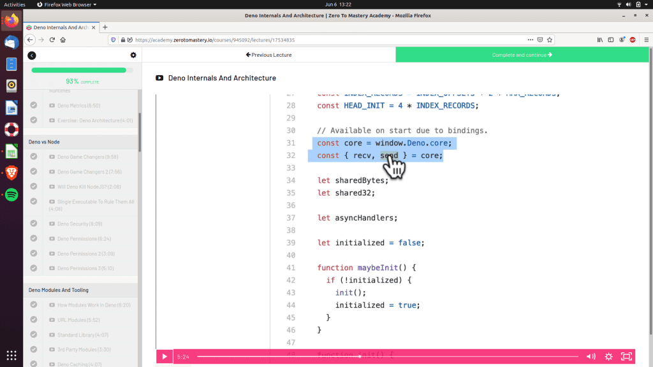Open system status menu arrow

pos(647,4)
